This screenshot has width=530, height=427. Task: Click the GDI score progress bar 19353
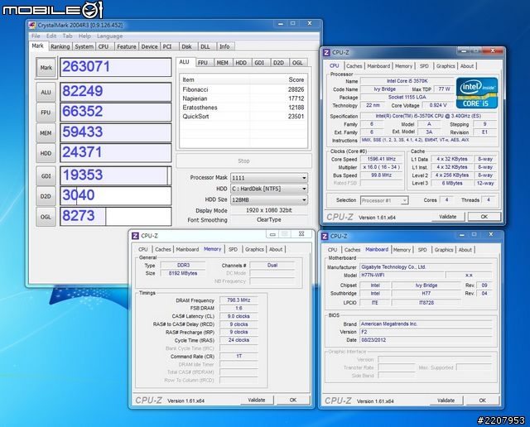(116, 175)
